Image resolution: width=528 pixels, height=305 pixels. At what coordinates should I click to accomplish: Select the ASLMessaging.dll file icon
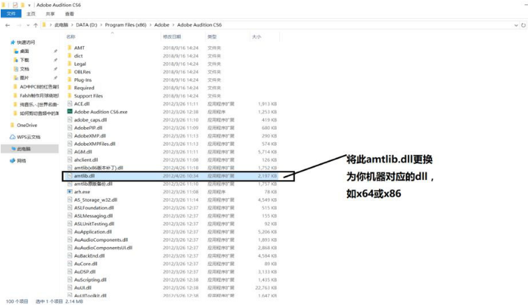(x=70, y=216)
